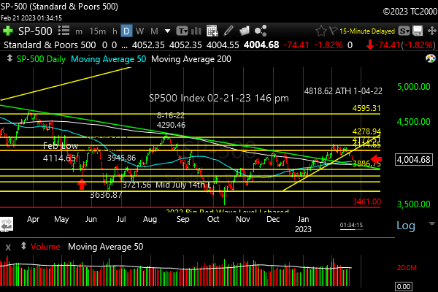Viewport: 438px width, 292px height.
Task: Open the watchlist icon beside SP-500
Action: [x=61, y=31]
